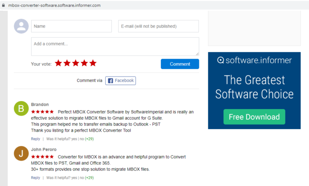The height and width of the screenshot is (186, 309).
Task: Click the page URL in address bar
Action: click(x=54, y=5)
